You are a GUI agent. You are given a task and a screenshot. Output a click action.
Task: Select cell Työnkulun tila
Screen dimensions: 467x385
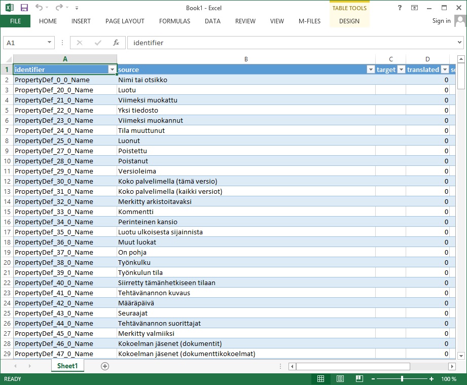tap(246, 272)
